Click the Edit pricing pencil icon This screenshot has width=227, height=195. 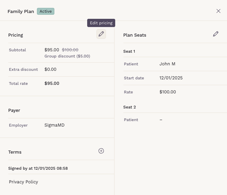(101, 34)
